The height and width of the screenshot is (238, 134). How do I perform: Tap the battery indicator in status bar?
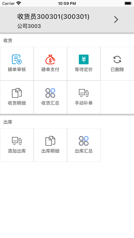click(x=128, y=3)
